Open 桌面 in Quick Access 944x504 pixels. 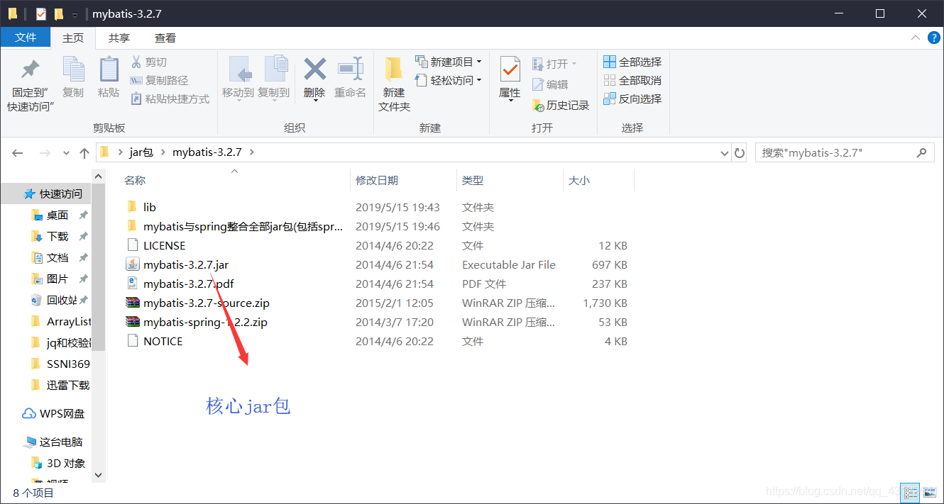pos(57,215)
